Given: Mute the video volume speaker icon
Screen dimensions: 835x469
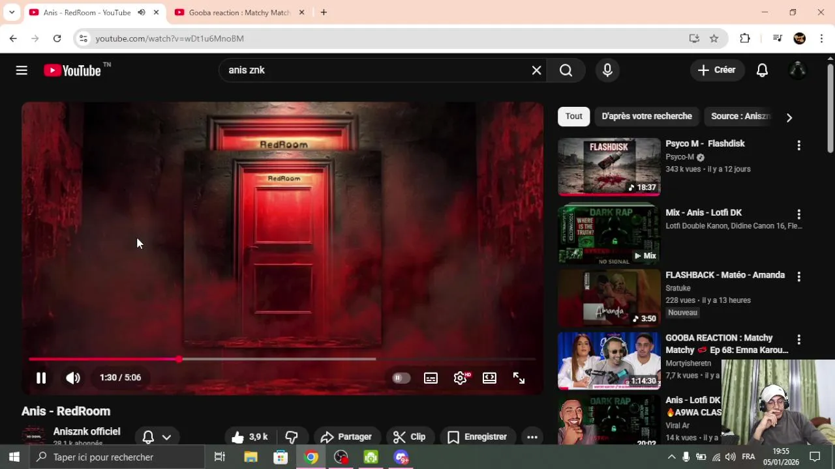Looking at the screenshot, I should [x=73, y=378].
